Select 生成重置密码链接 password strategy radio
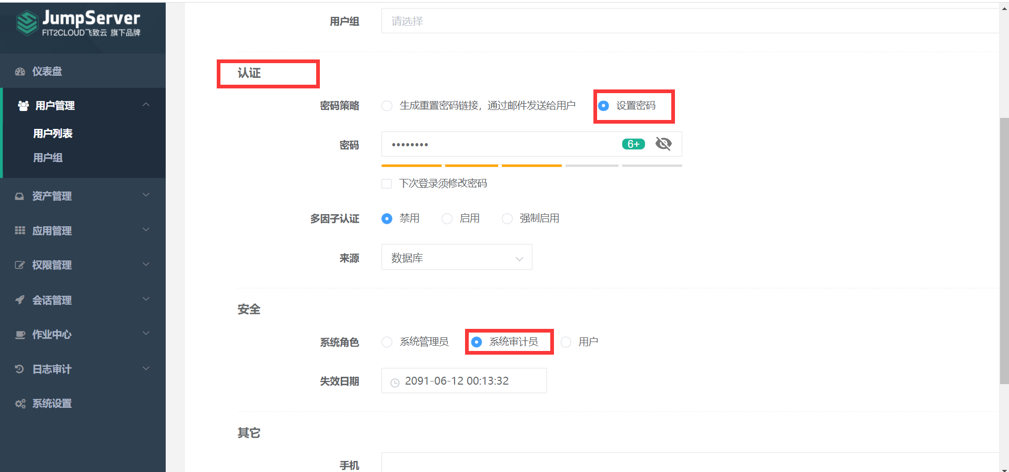Viewport: 1009px width, 472px height. [387, 106]
